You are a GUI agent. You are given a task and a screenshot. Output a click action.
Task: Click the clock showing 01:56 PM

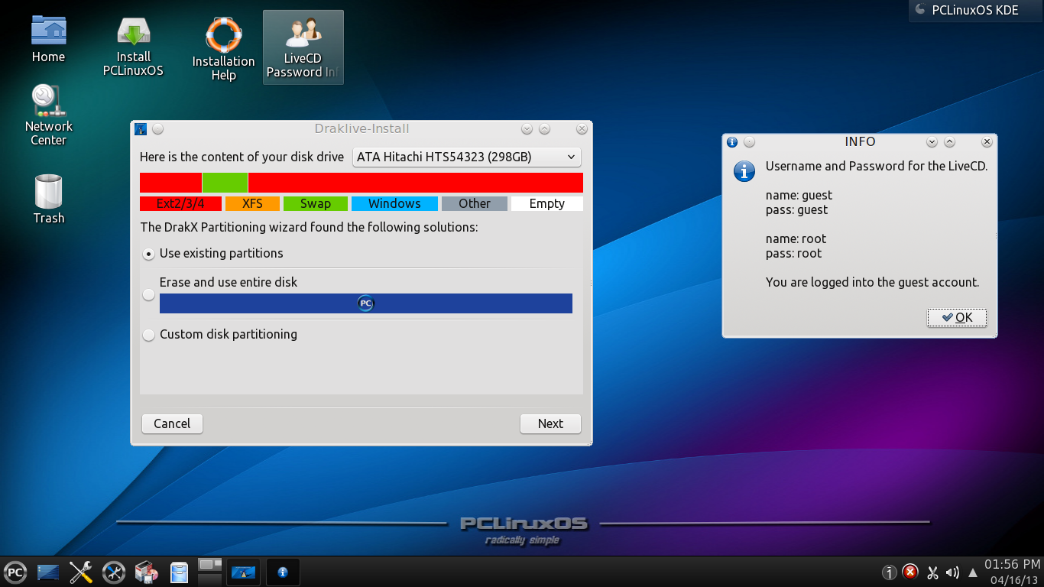1012,565
